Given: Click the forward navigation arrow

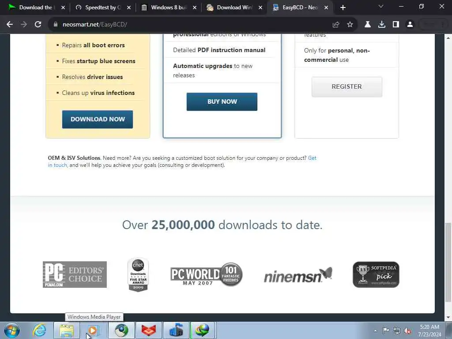Looking at the screenshot, I should pyautogui.click(x=24, y=25).
